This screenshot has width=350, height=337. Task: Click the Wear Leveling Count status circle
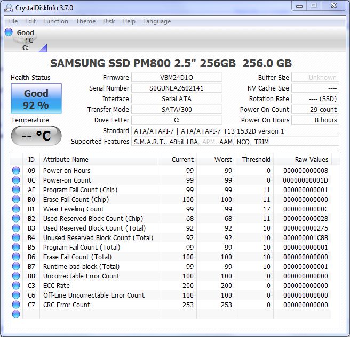point(16,209)
